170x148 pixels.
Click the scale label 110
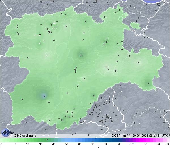coord(145,144)
